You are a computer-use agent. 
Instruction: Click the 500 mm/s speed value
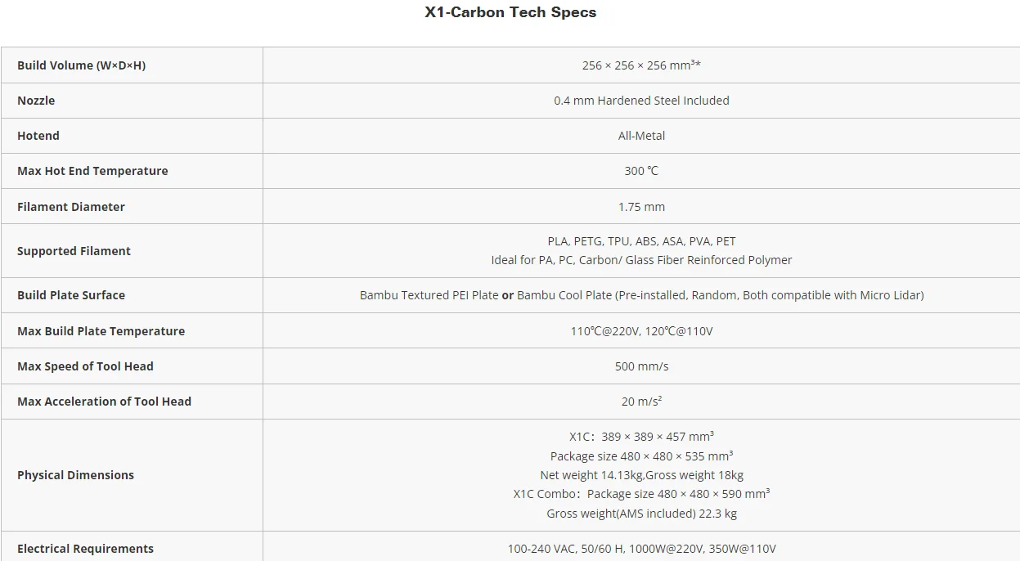pyautogui.click(x=641, y=366)
